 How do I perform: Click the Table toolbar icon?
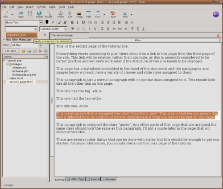tap(88, 14)
